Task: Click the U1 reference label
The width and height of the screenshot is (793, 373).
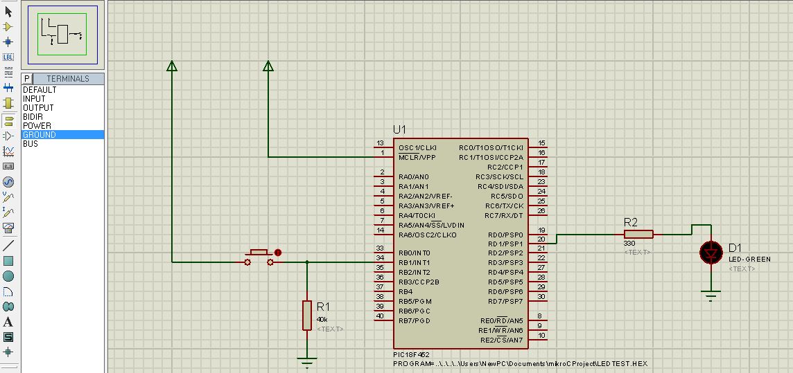Action: coord(399,129)
